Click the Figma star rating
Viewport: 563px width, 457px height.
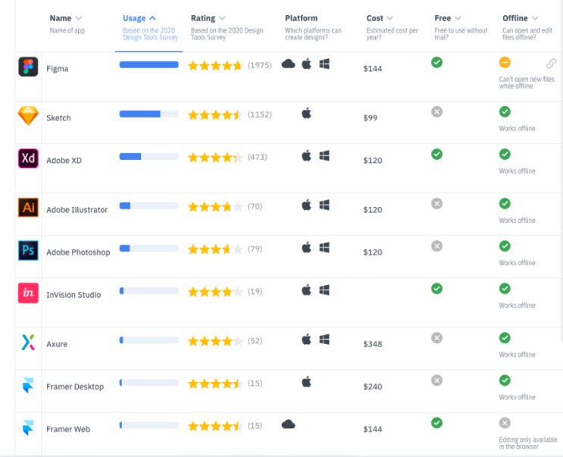coord(215,65)
